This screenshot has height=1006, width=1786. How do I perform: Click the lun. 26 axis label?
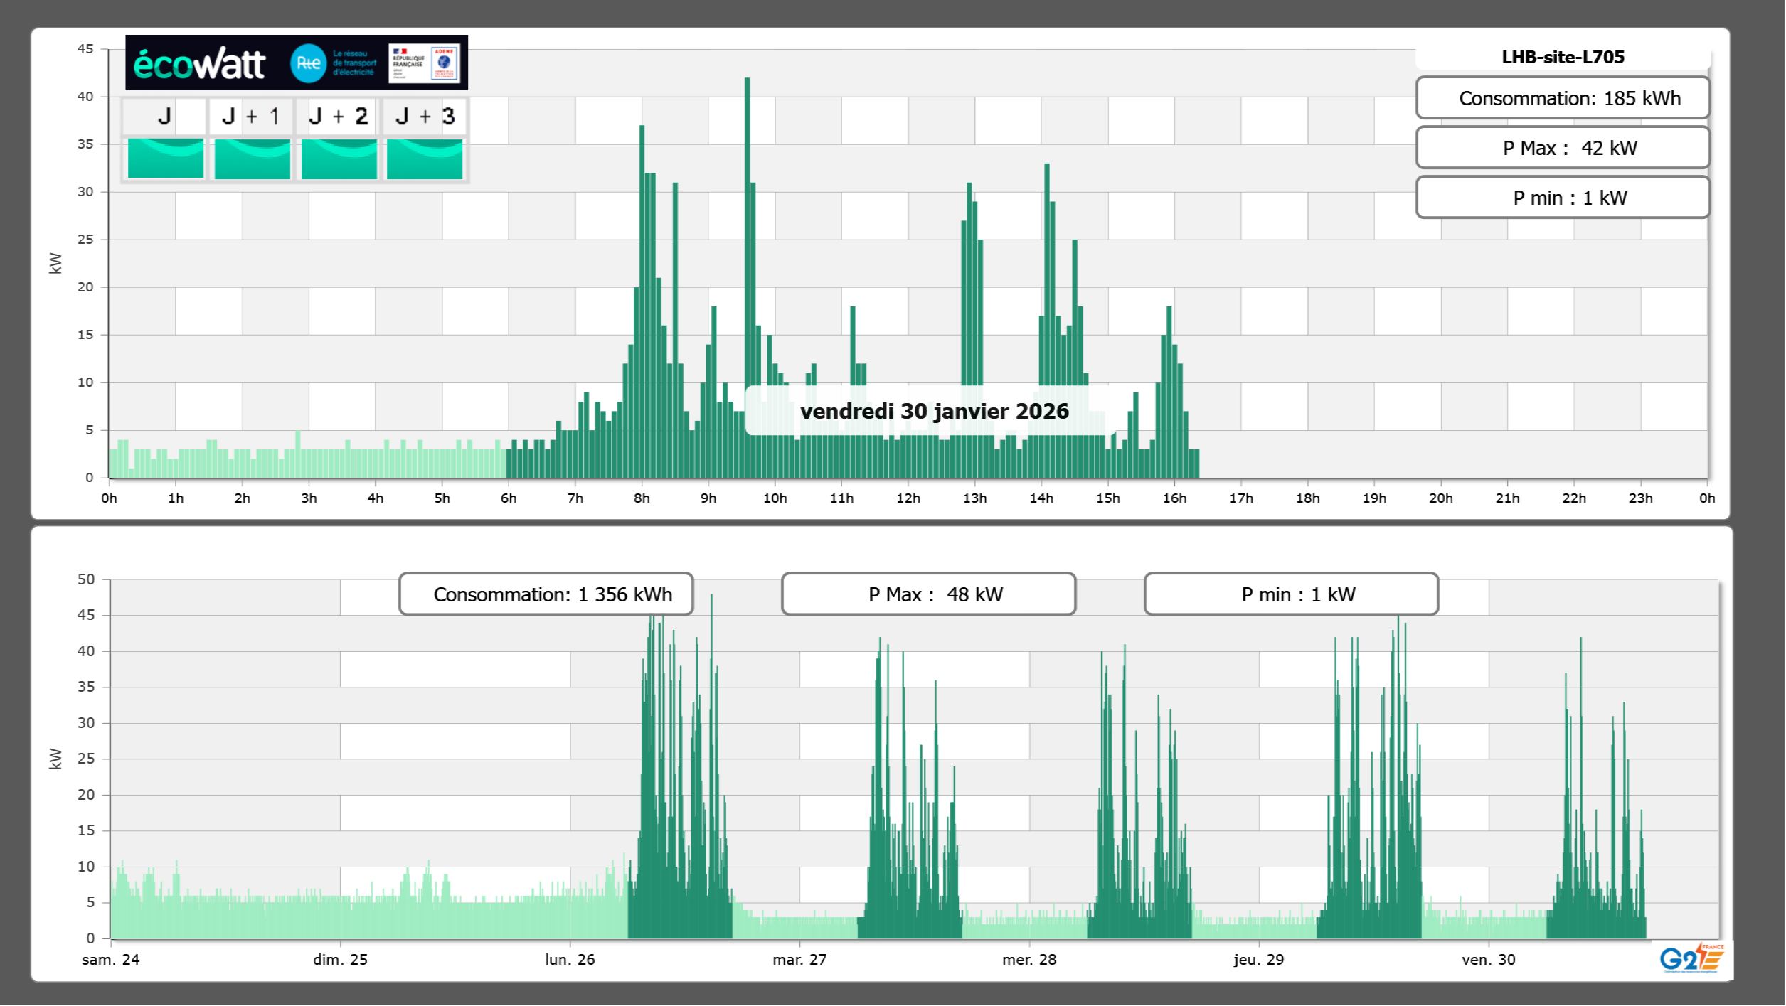point(570,959)
